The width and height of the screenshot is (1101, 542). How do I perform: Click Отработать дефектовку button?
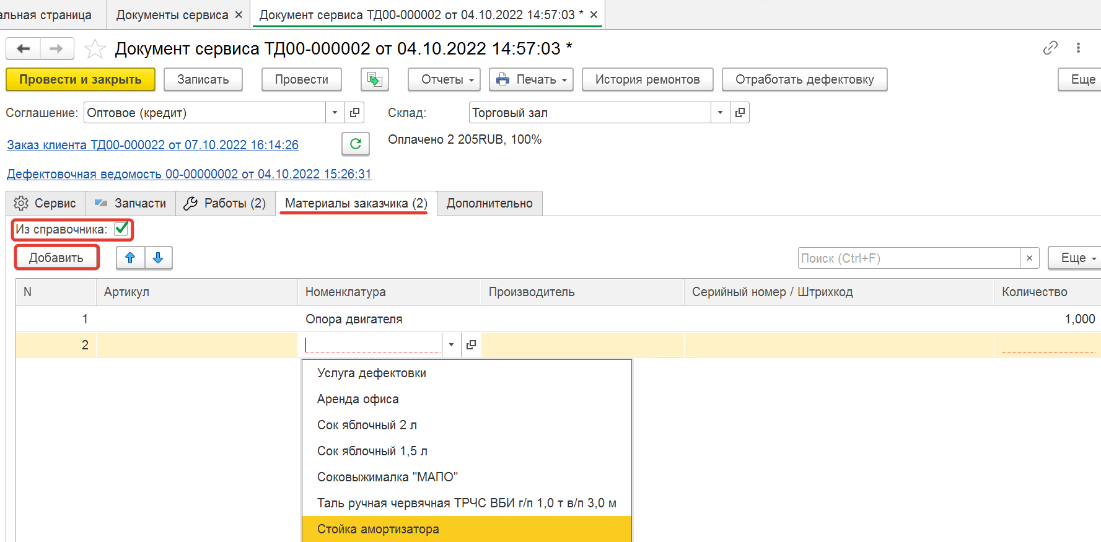click(x=805, y=79)
